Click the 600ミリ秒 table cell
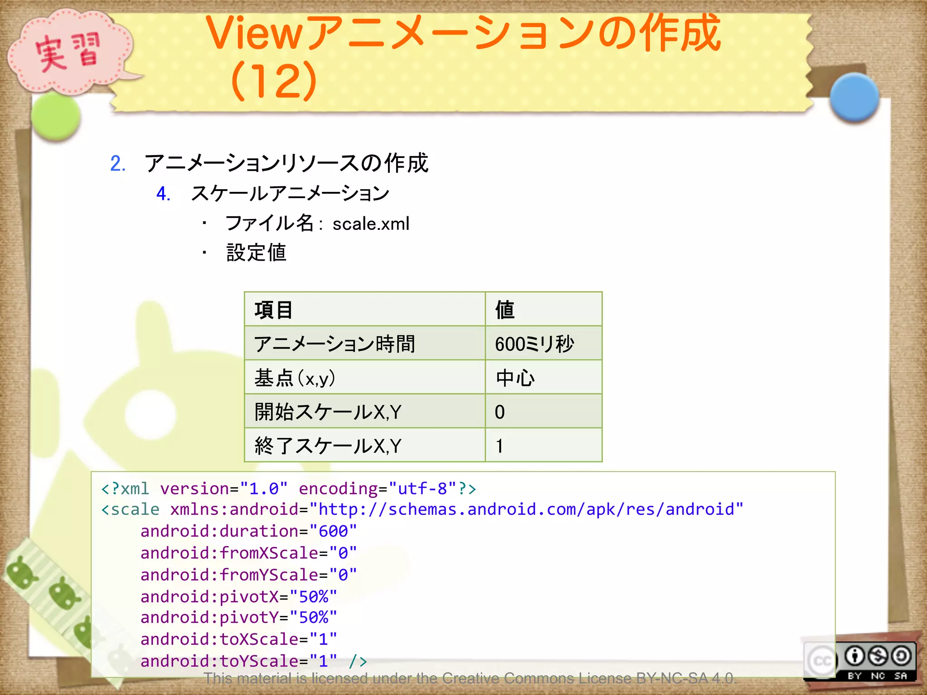Viewport: 927px width, 695px height. point(534,344)
